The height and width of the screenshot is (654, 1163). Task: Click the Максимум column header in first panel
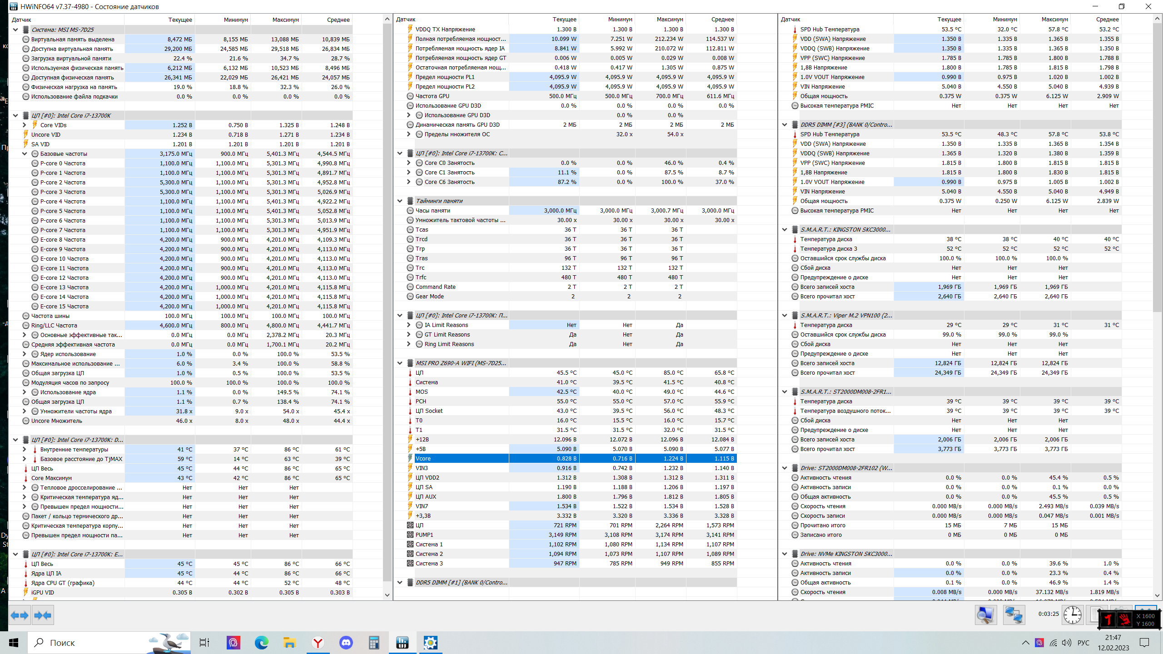click(285, 20)
